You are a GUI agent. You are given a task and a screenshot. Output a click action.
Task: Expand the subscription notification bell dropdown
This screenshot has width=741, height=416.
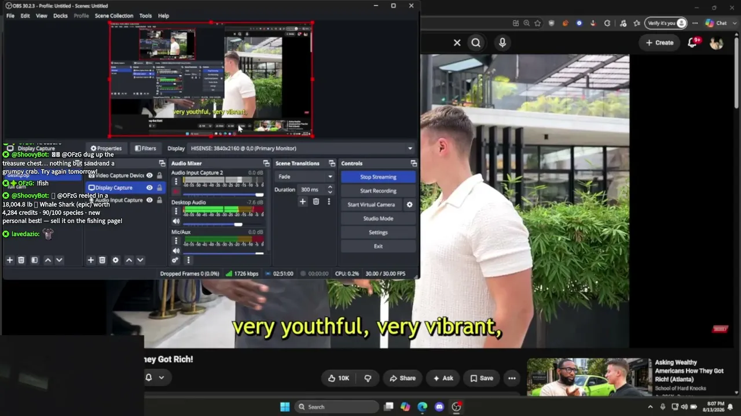click(155, 377)
